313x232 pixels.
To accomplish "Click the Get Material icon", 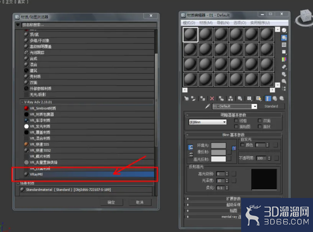I will click(x=186, y=98).
